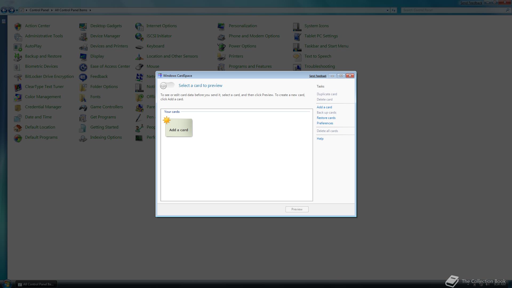
Task: Click the Game Controllers icon
Action: tap(83, 107)
